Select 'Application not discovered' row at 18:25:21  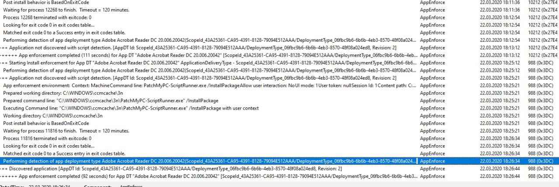(279, 78)
